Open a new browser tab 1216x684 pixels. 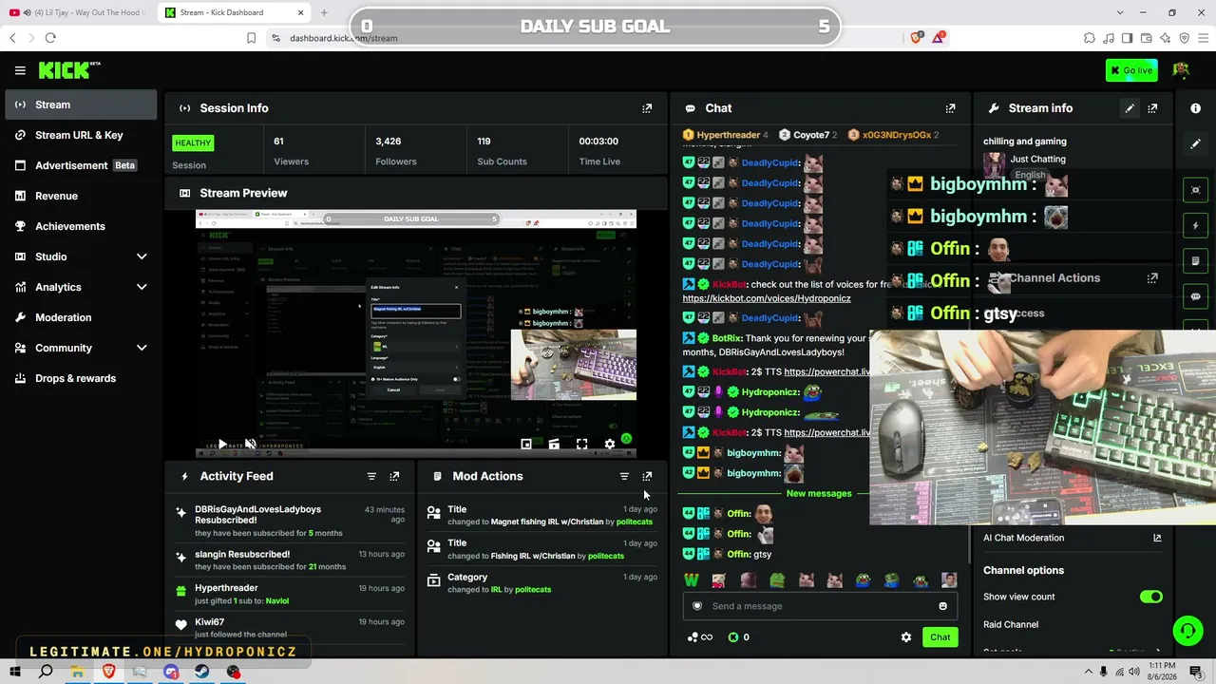click(x=324, y=12)
